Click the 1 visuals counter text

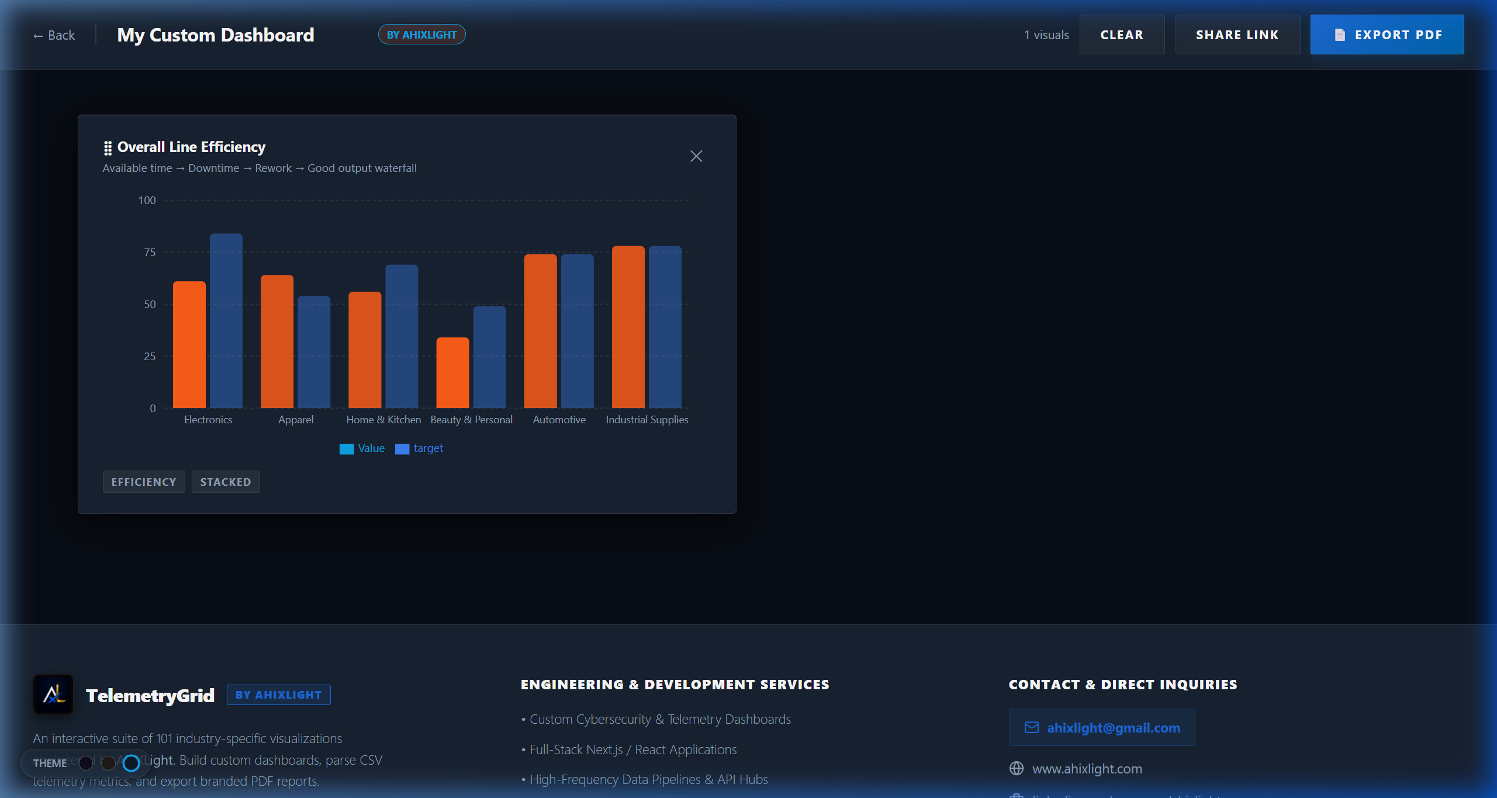pyautogui.click(x=1046, y=35)
